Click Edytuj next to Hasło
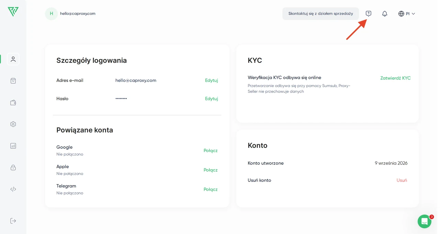 coord(211,99)
